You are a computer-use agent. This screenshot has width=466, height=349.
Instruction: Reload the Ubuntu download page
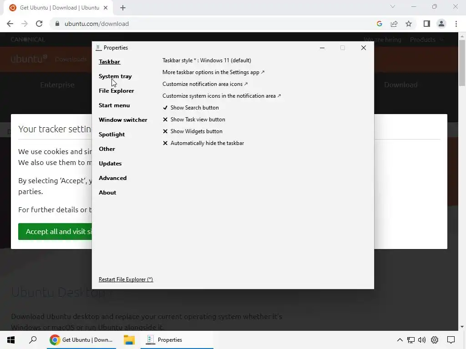[39, 24]
